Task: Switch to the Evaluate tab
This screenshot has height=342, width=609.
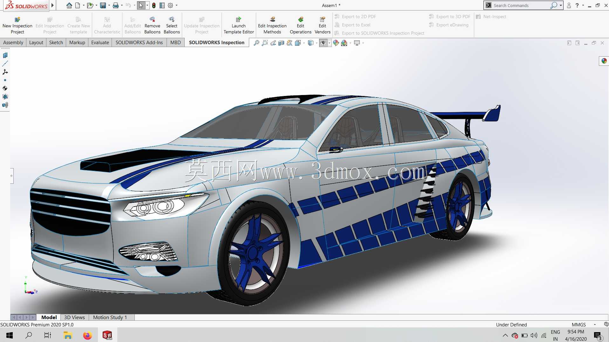Action: [100, 43]
